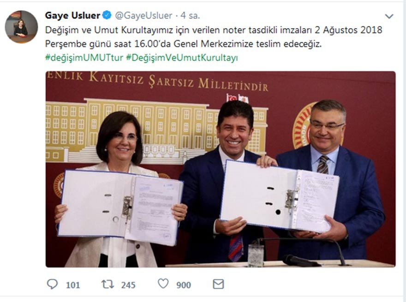
Task: Click the building illustration in the photo
Action: point(157,130)
